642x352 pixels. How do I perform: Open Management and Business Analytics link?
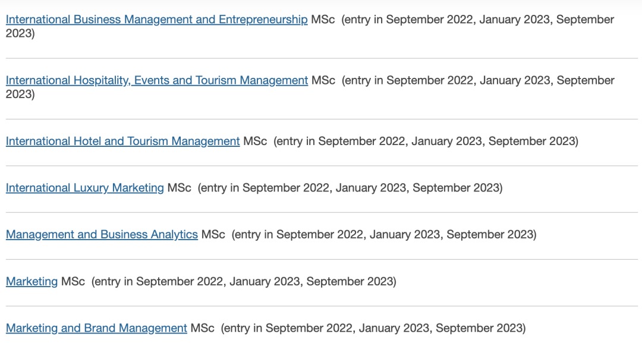102,235
